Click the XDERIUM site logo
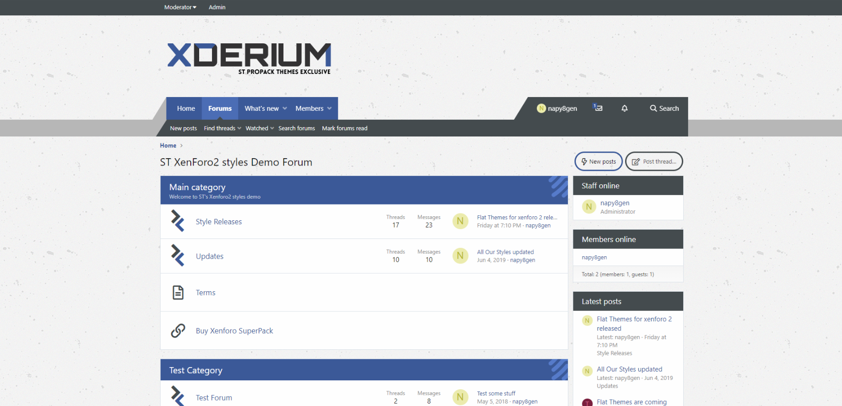Viewport: 842px width, 406px height. 249,58
